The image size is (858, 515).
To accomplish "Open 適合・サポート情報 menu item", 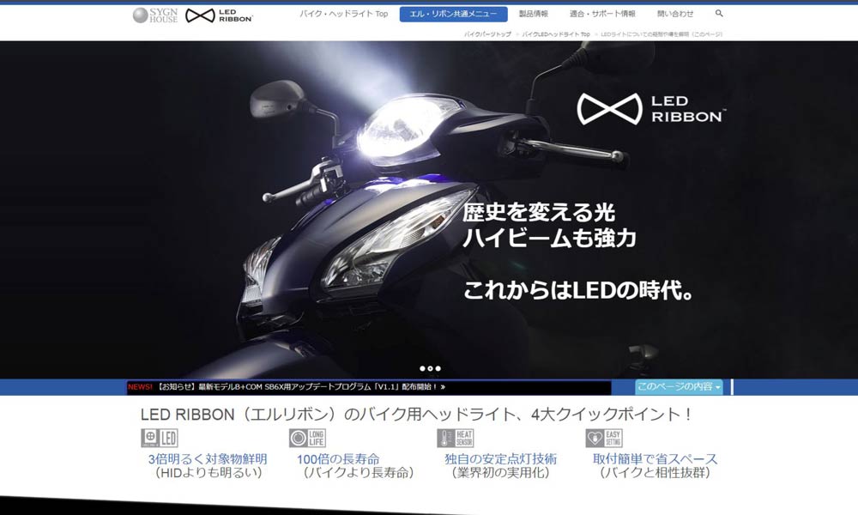I will pyautogui.click(x=602, y=14).
